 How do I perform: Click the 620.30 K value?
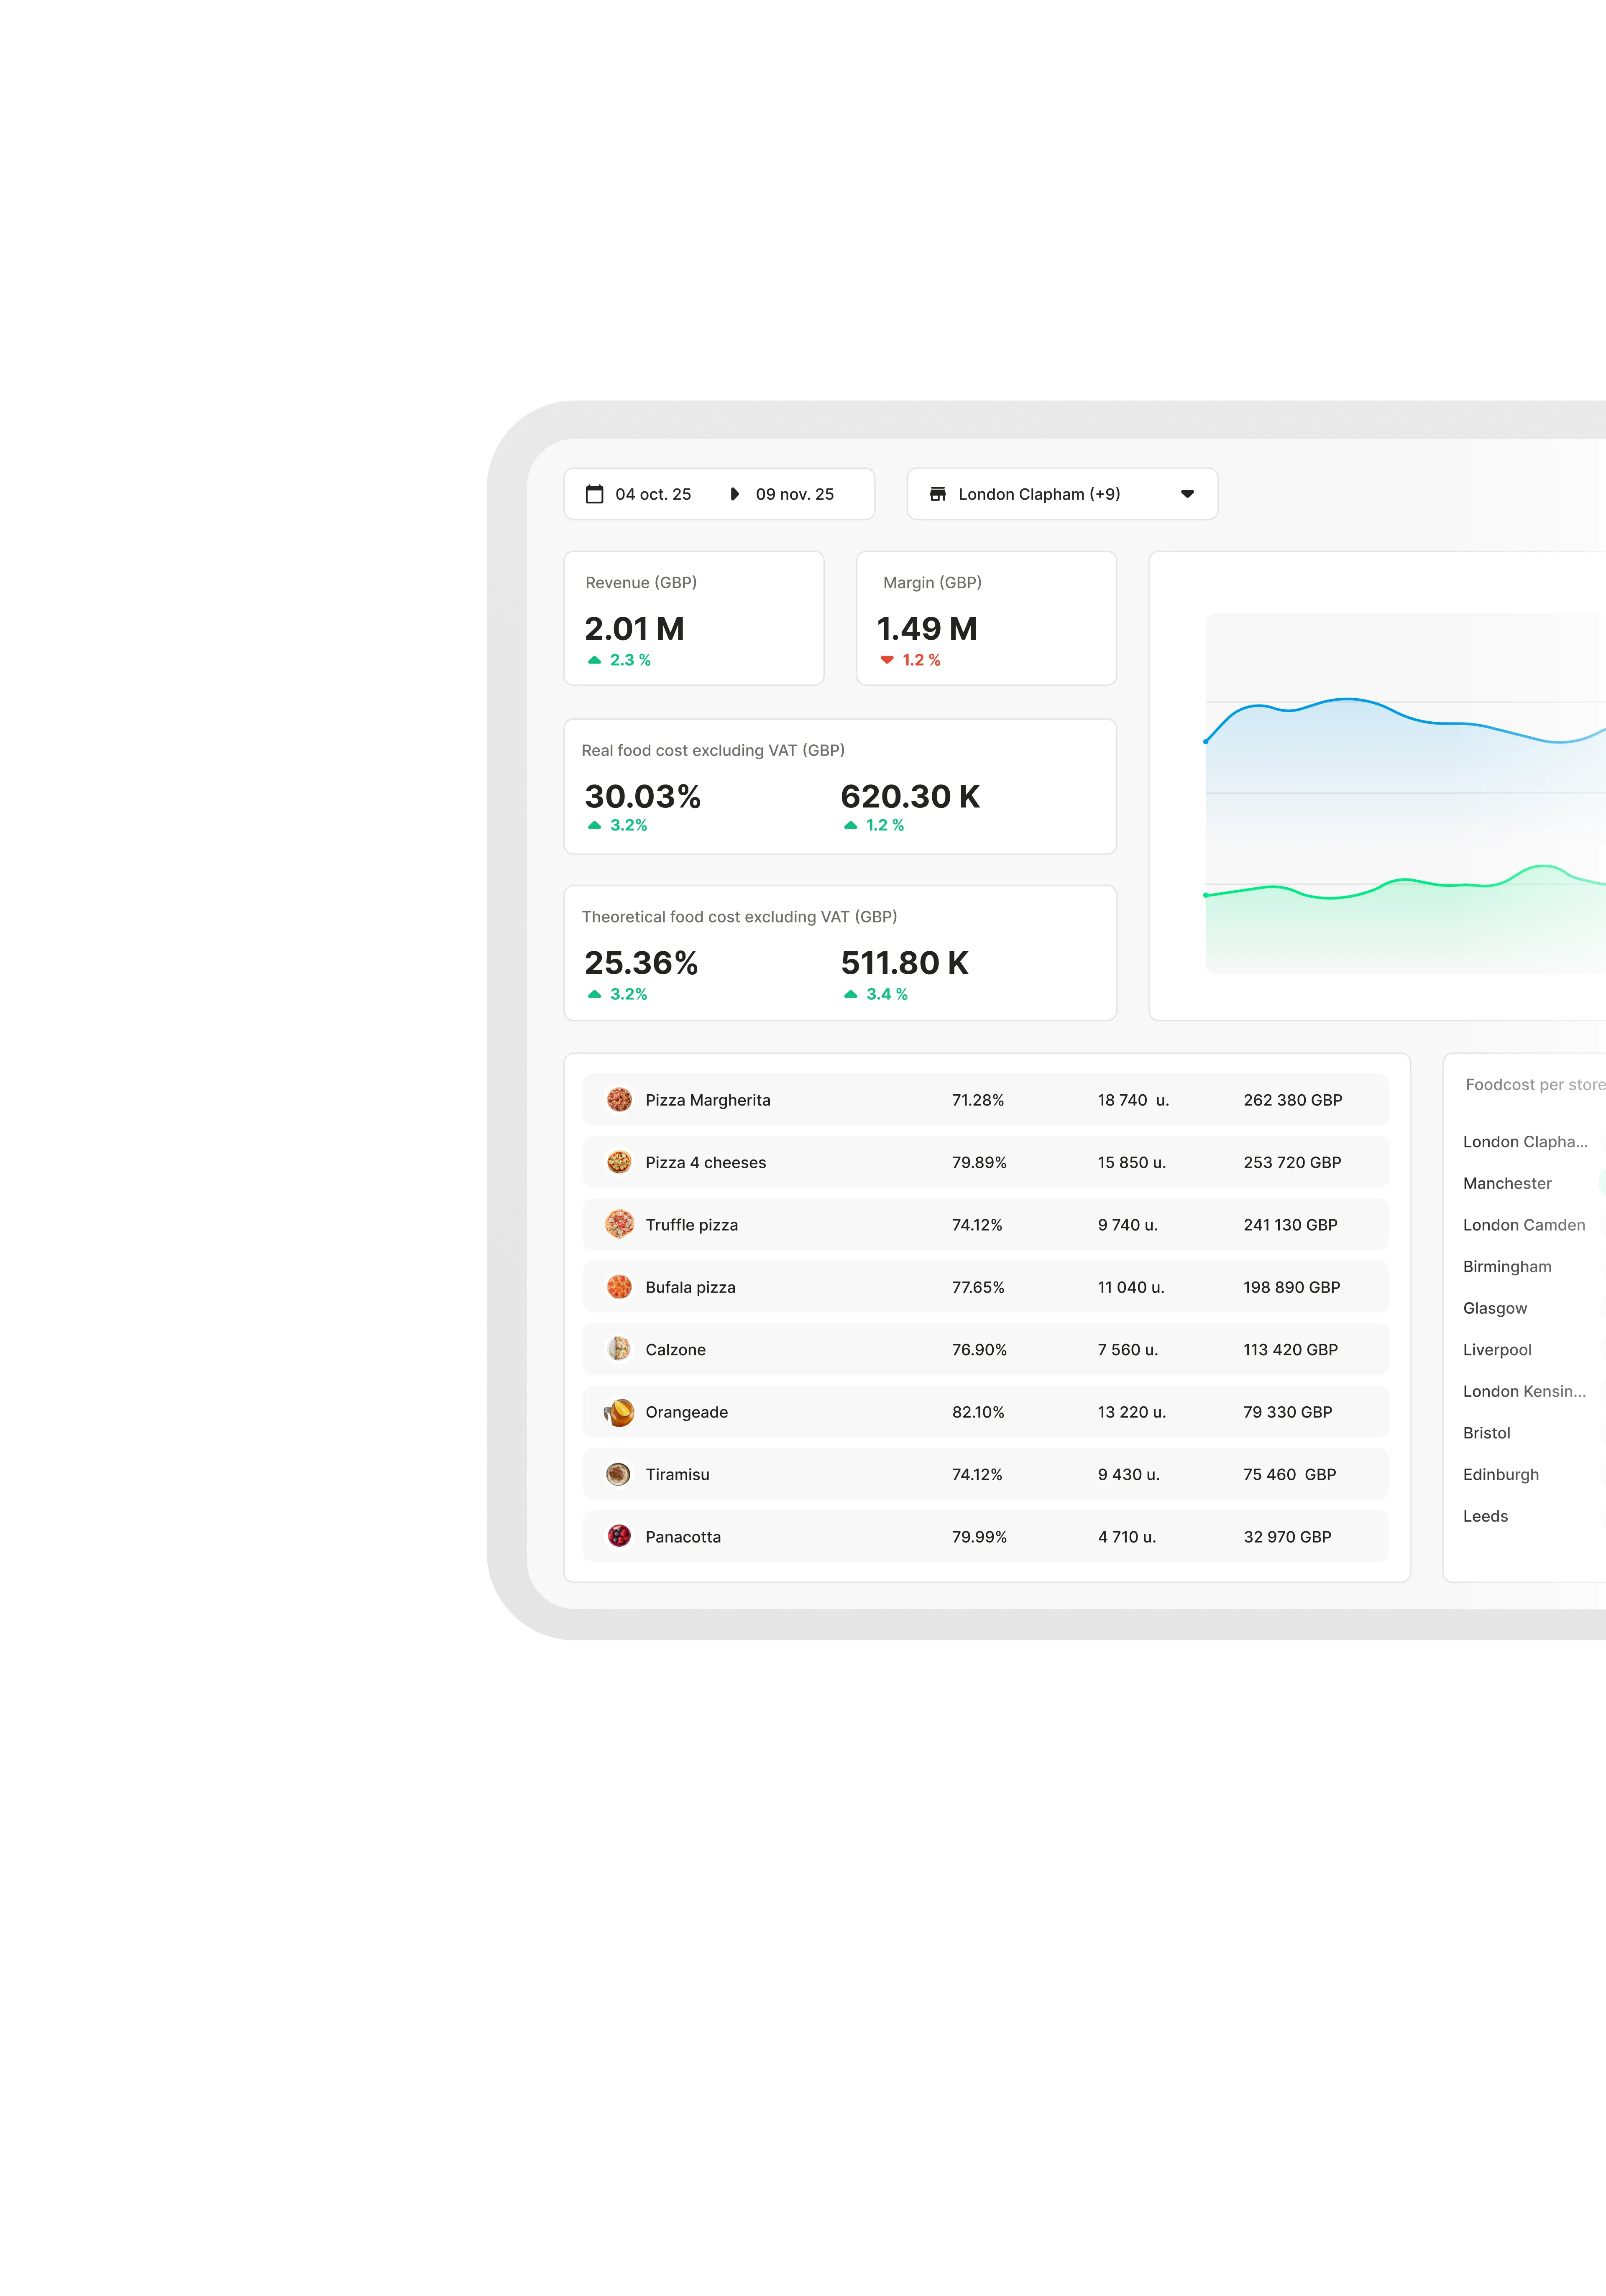pos(910,796)
